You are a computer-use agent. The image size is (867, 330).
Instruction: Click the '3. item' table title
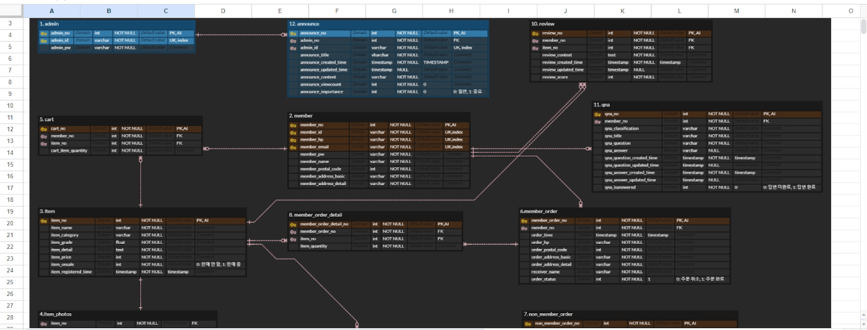click(47, 211)
